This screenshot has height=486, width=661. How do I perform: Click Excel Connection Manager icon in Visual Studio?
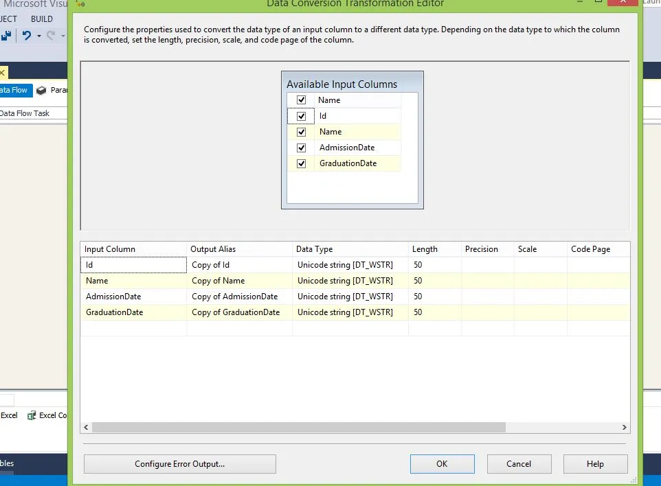click(32, 415)
